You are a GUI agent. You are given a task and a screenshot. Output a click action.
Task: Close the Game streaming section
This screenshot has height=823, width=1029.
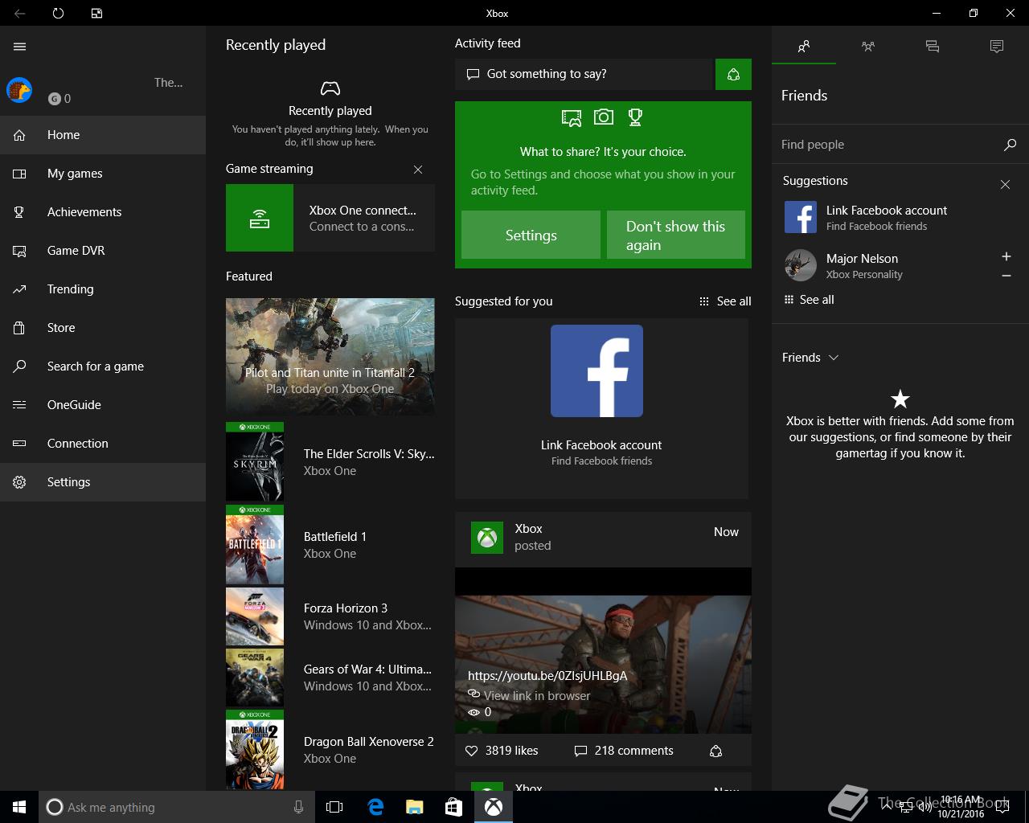click(418, 170)
